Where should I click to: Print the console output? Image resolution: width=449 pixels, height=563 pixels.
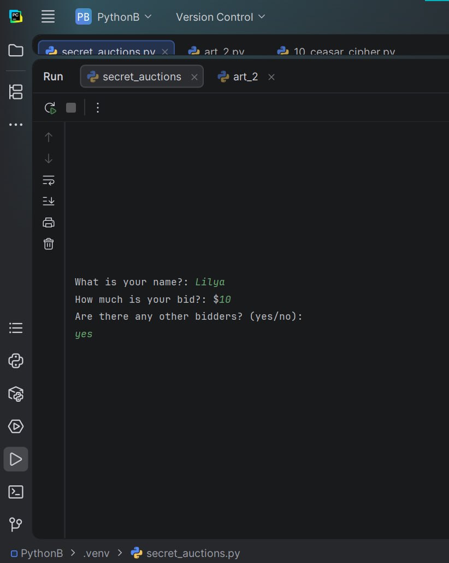(49, 222)
